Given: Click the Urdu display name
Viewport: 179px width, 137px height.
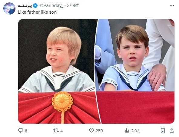Looking at the screenshot, I should (x=25, y=6).
